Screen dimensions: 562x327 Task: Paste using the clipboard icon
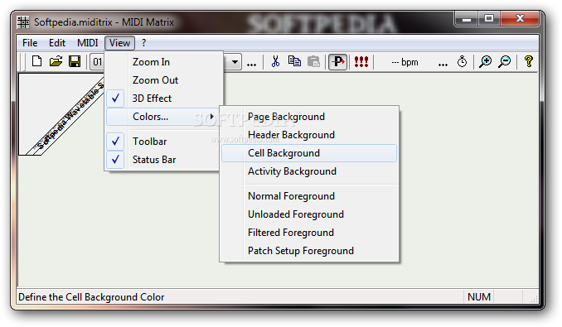coord(313,61)
